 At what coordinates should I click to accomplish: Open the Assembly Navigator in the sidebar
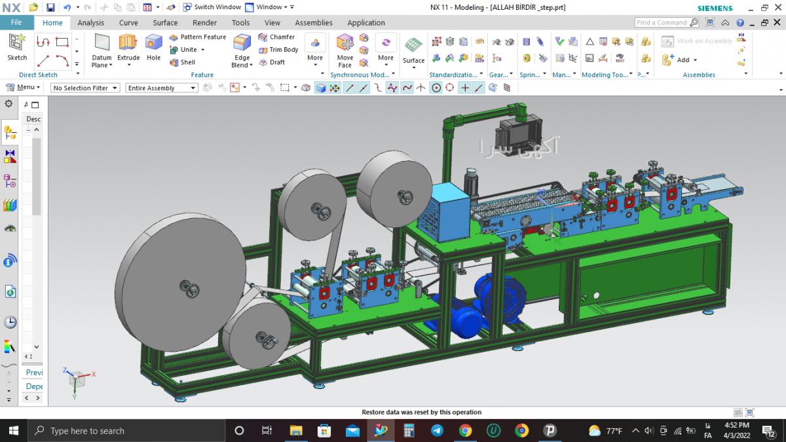[x=10, y=133]
